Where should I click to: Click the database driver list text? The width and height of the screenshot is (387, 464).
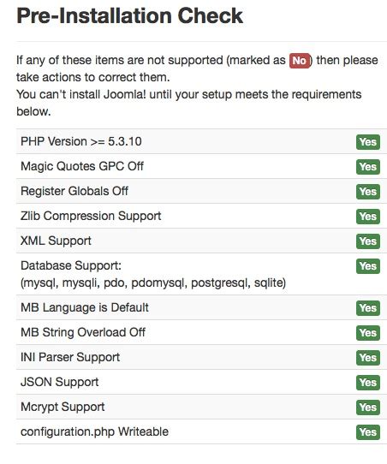153,283
